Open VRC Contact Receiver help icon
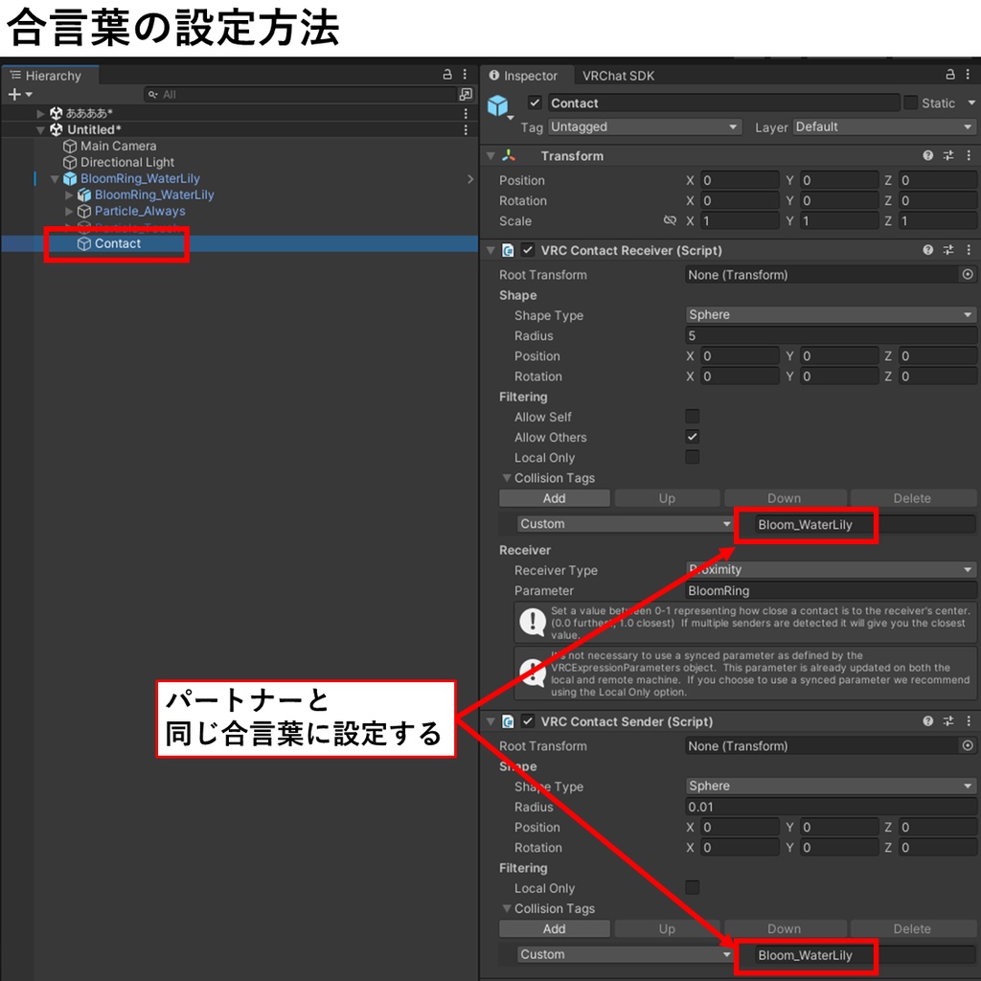 [x=927, y=250]
